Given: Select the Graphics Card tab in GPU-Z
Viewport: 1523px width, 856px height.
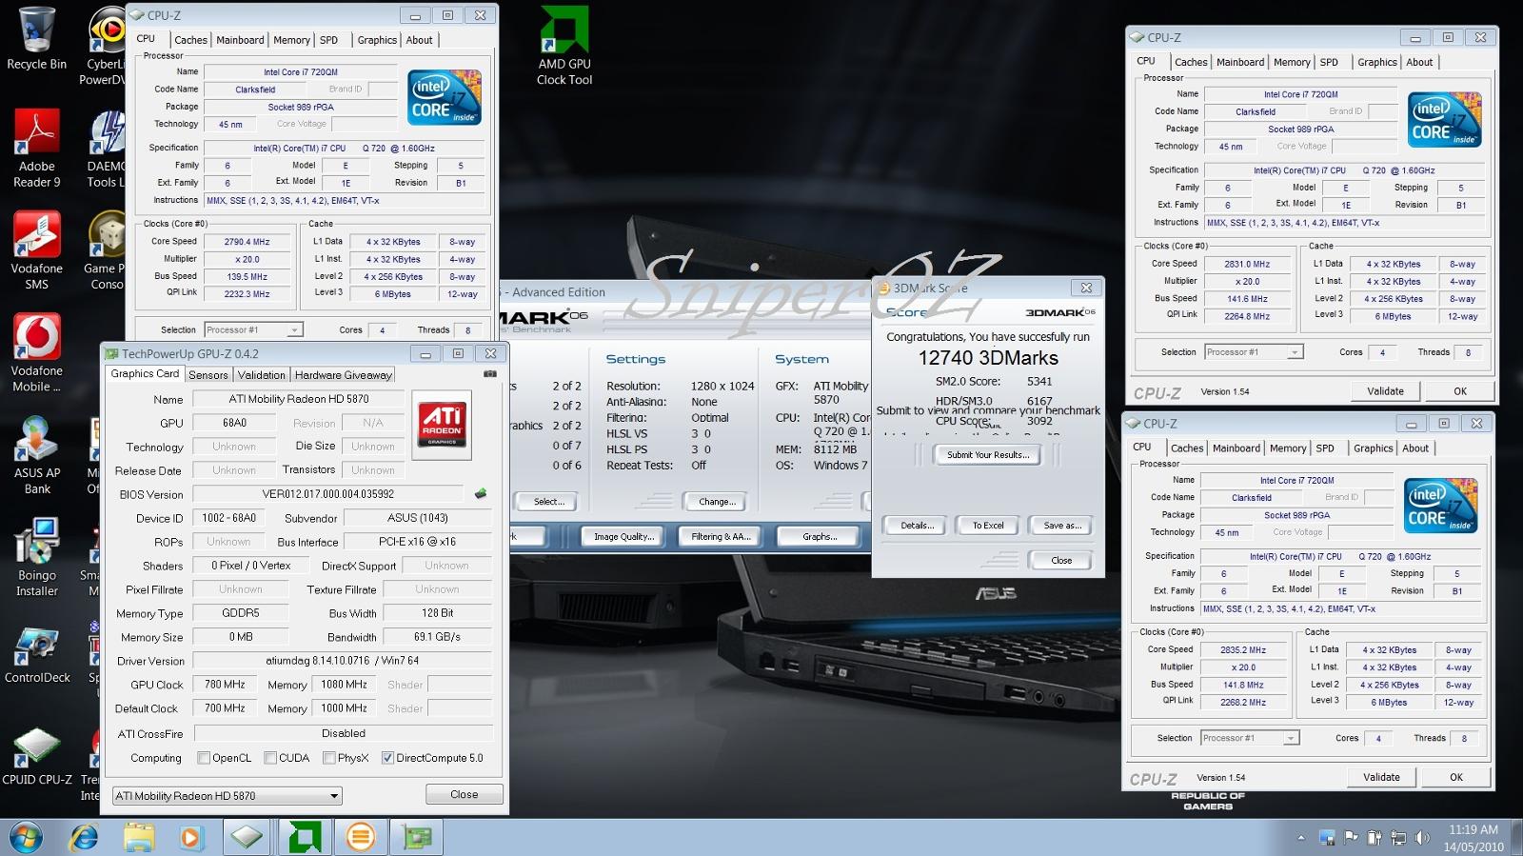Looking at the screenshot, I should pos(145,374).
